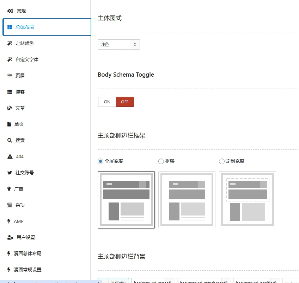
Task: Open the 博客 settings panel
Action: 19,91
